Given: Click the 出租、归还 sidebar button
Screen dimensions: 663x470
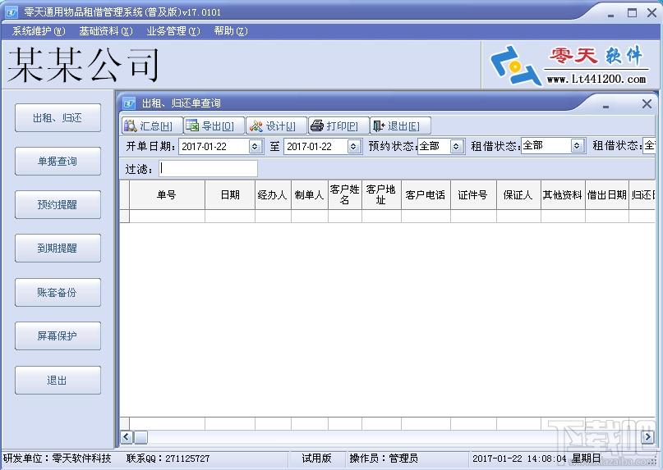Looking at the screenshot, I should pyautogui.click(x=58, y=118).
